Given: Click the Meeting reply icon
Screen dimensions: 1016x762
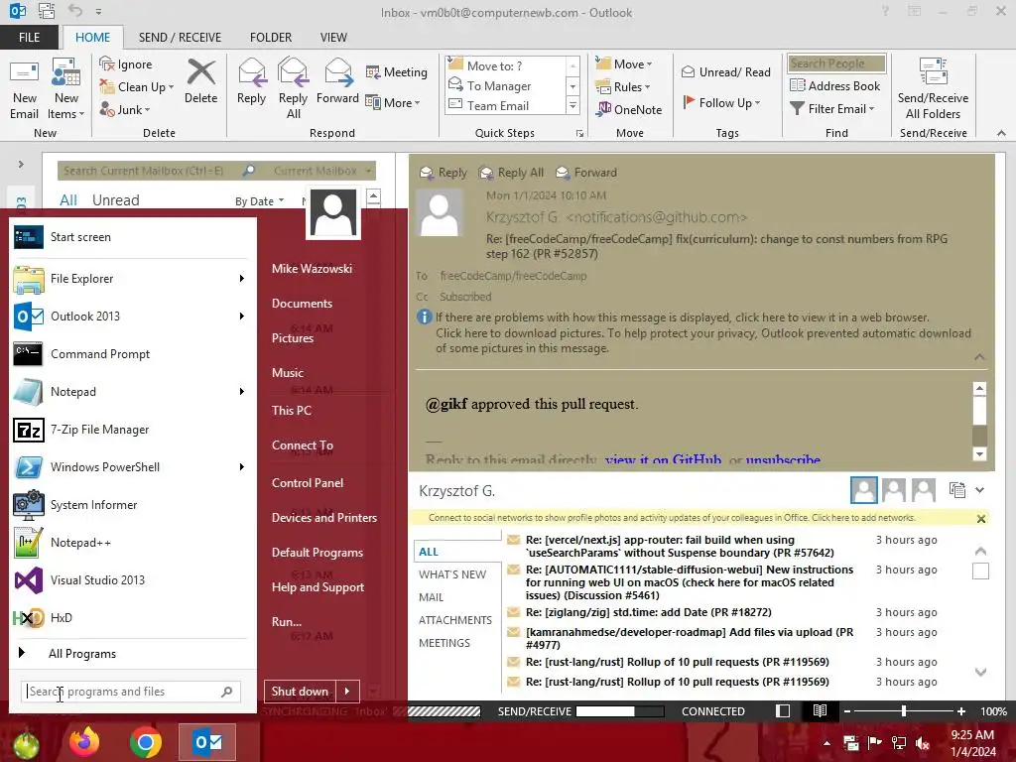Looking at the screenshot, I should click(x=397, y=71).
